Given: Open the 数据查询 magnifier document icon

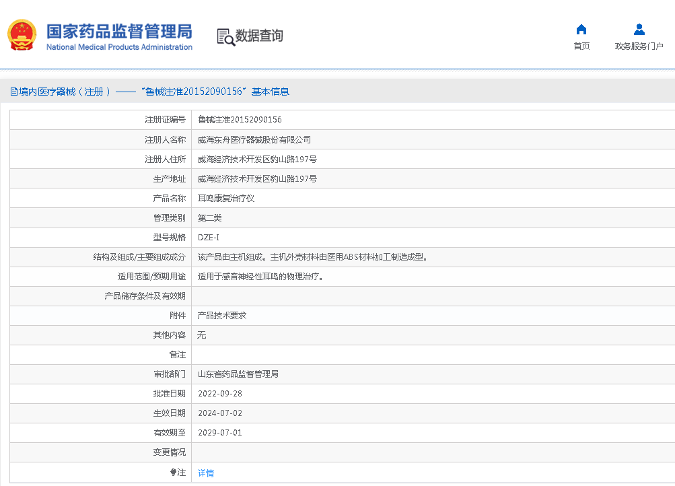Looking at the screenshot, I should (x=225, y=36).
